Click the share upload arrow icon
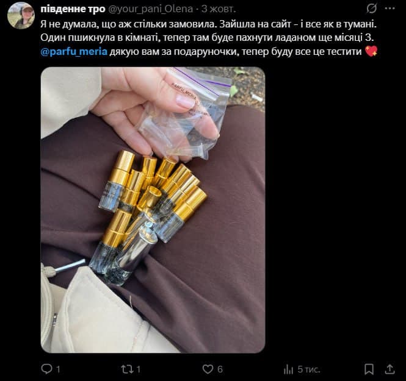This screenshot has height=381, width=406. tap(390, 369)
